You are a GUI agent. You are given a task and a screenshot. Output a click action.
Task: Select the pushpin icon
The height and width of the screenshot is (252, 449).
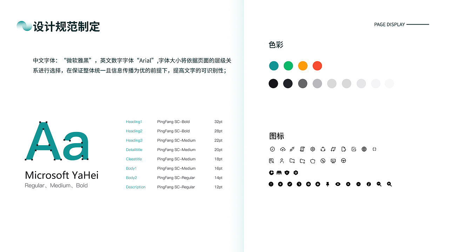coord(327,184)
